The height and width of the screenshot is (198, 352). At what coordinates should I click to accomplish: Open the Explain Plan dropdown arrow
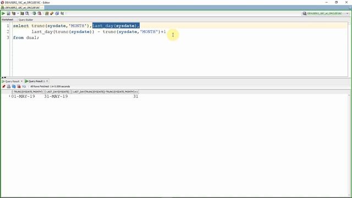pyautogui.click(x=18, y=13)
